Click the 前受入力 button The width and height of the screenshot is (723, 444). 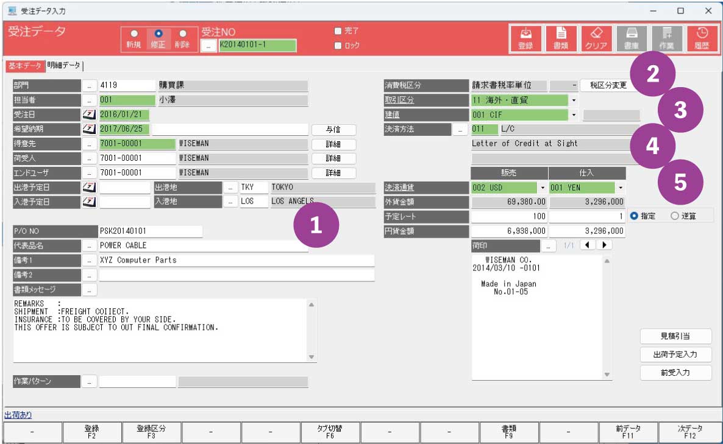point(675,373)
